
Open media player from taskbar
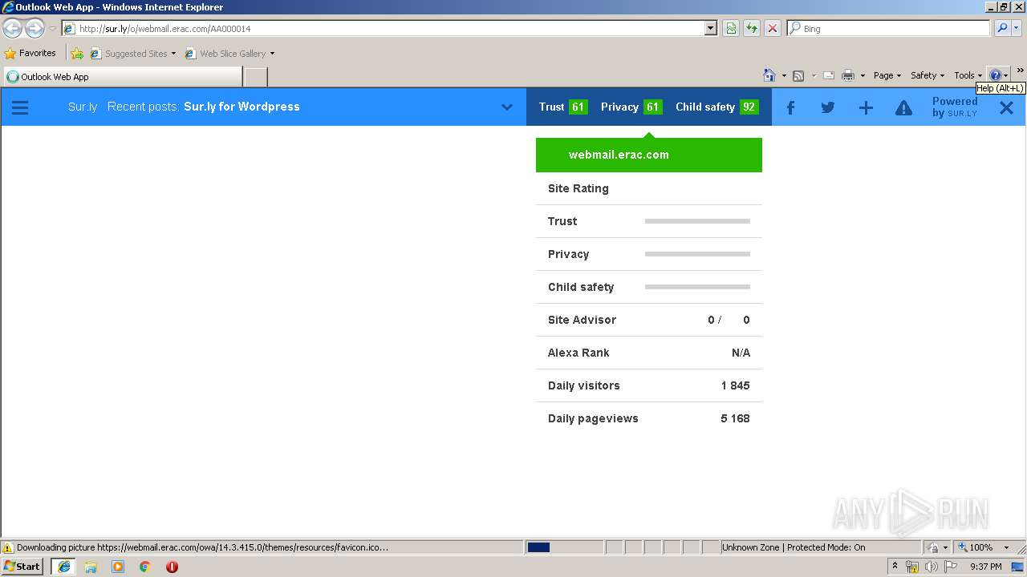tap(118, 567)
